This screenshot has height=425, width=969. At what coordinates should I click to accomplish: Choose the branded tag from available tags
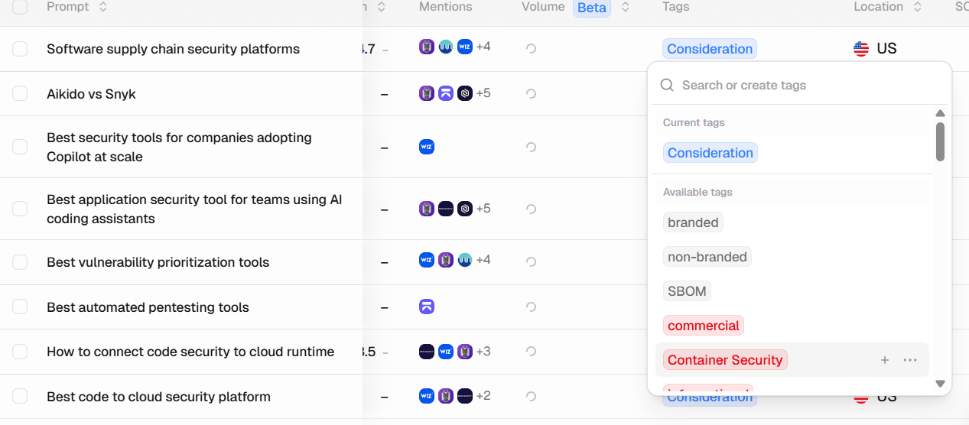click(x=693, y=222)
